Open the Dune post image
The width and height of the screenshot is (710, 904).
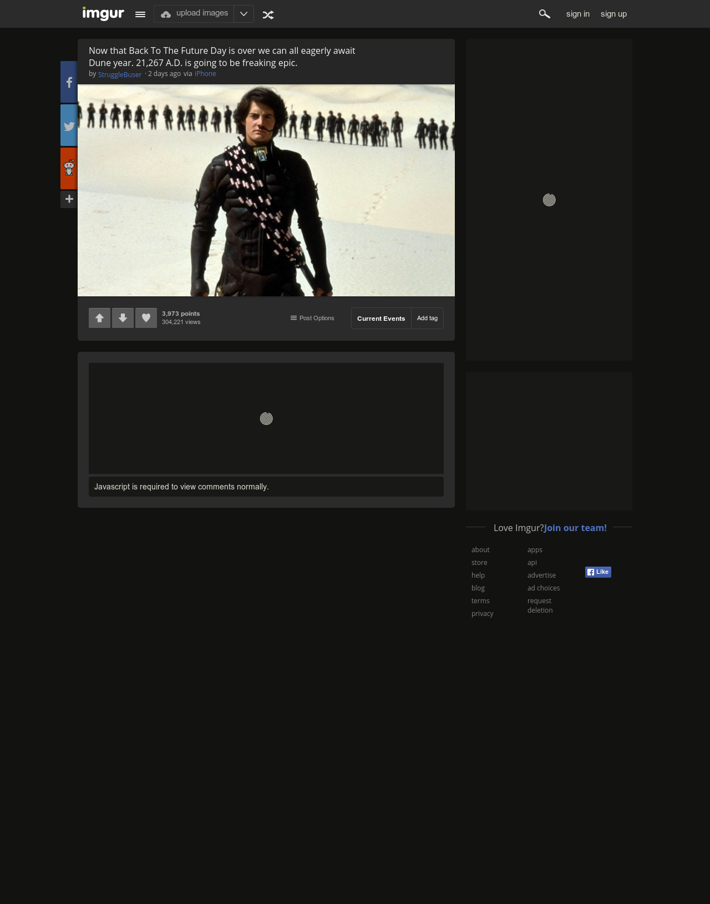[x=266, y=190]
